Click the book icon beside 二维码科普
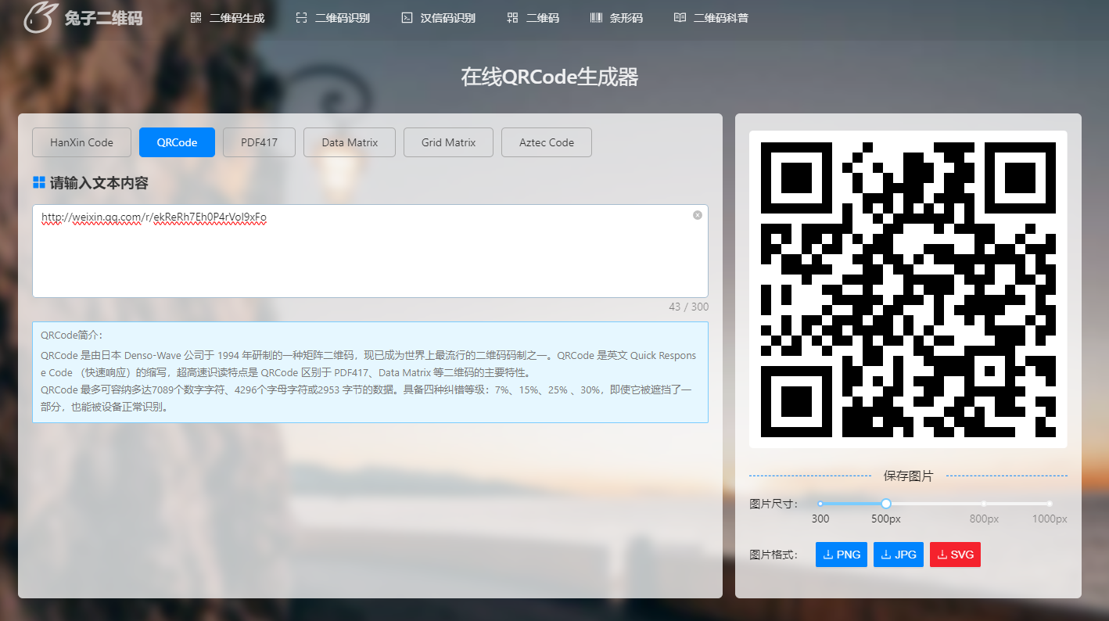Viewport: 1109px width, 621px height. pyautogui.click(x=680, y=17)
